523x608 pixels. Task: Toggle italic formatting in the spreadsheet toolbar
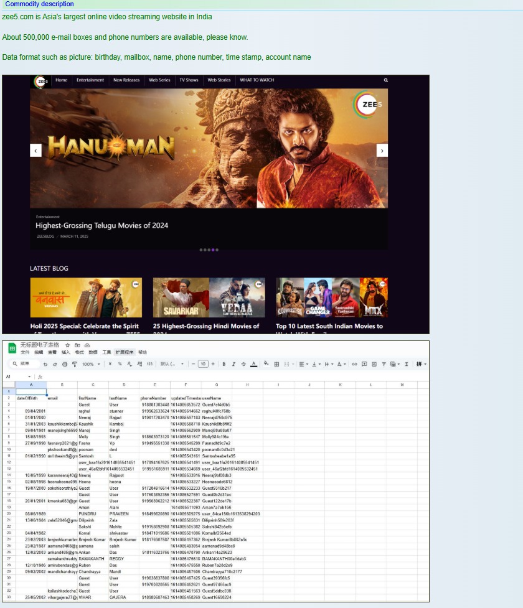234,364
